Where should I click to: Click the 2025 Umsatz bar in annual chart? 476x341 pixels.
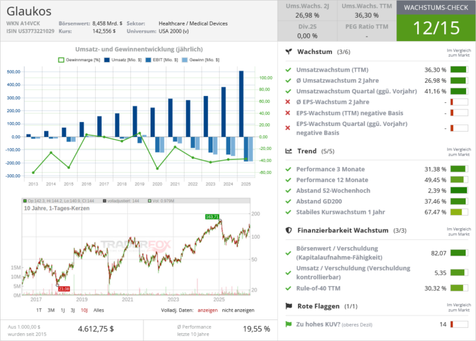tap(241, 104)
